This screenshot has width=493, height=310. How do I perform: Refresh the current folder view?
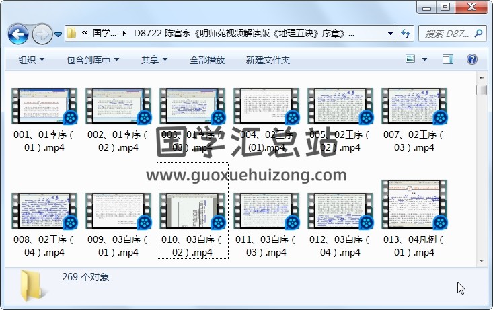[x=406, y=34]
